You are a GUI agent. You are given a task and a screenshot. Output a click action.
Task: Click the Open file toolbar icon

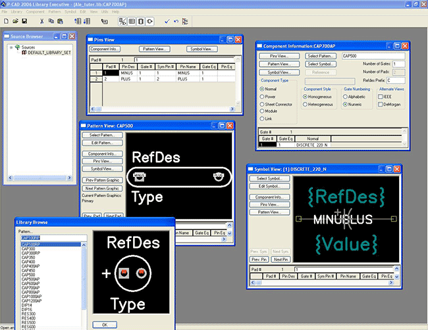(x=15, y=21)
